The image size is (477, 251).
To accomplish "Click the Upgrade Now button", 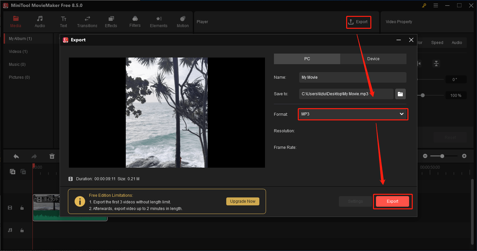I will click(x=243, y=201).
